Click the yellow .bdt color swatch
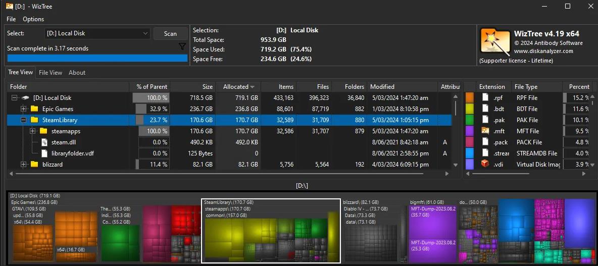The height and width of the screenshot is (266, 598). (470, 109)
